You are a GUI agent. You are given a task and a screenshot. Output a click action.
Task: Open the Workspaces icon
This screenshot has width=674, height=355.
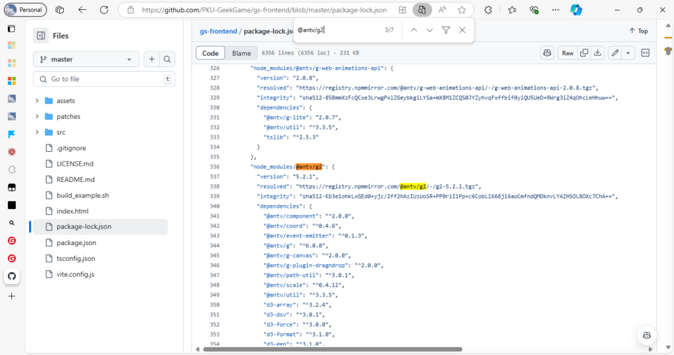[x=60, y=10]
